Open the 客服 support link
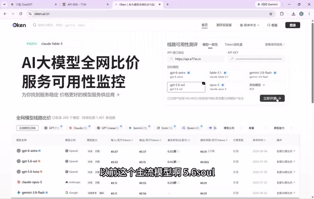 (273, 25)
